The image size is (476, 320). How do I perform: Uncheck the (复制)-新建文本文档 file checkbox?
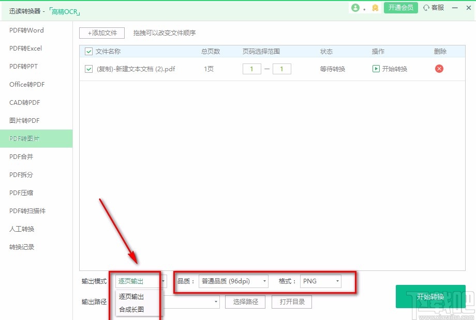point(88,69)
